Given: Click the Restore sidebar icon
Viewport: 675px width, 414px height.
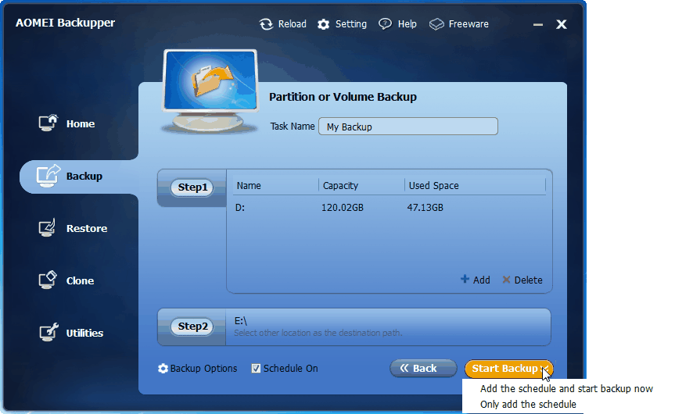Looking at the screenshot, I should [x=48, y=228].
